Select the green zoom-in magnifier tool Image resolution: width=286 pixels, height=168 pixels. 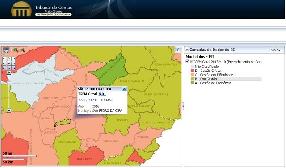pos(16,50)
